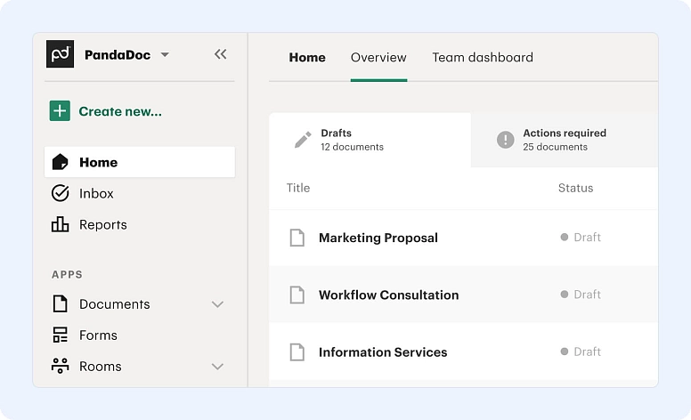Open the Workflow Consultation document
This screenshot has width=691, height=420.
[388, 295]
